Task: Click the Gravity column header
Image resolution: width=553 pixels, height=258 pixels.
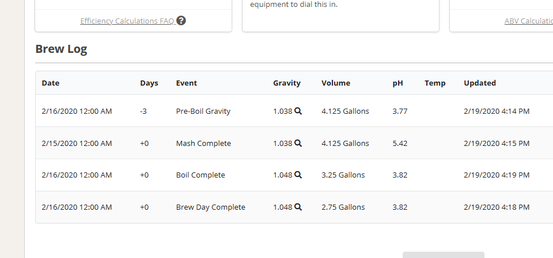Action: tap(287, 83)
